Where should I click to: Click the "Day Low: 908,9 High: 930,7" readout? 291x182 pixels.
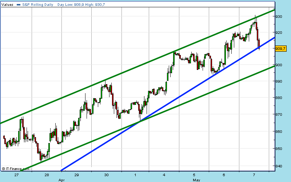pyautogui.click(x=81, y=5)
